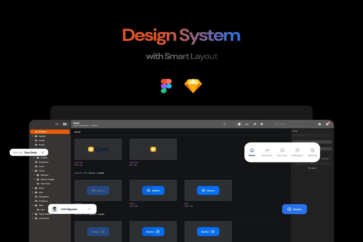363x242 pixels.
Task: Click the Sketch diamond logo
Action: pyautogui.click(x=193, y=86)
